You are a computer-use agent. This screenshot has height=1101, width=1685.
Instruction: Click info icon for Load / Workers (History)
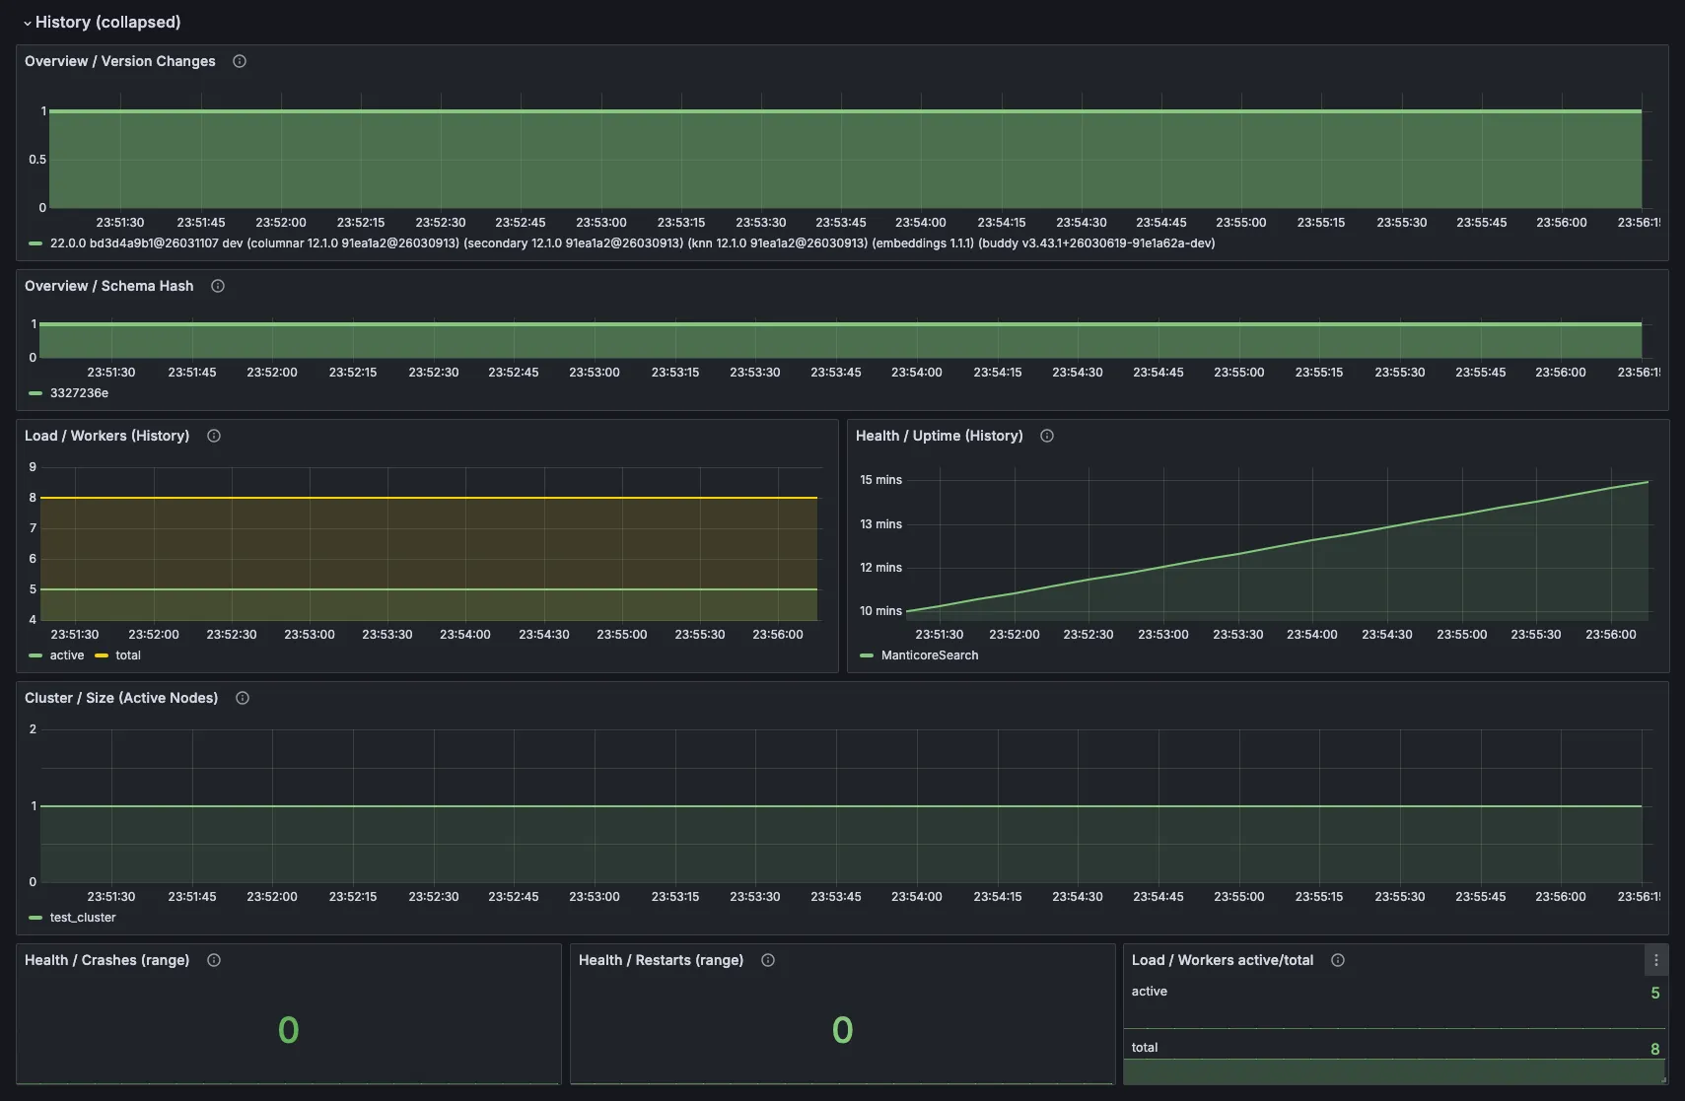(214, 436)
